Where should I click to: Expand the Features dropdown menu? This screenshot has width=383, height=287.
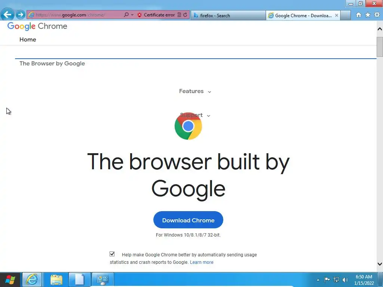(x=195, y=91)
